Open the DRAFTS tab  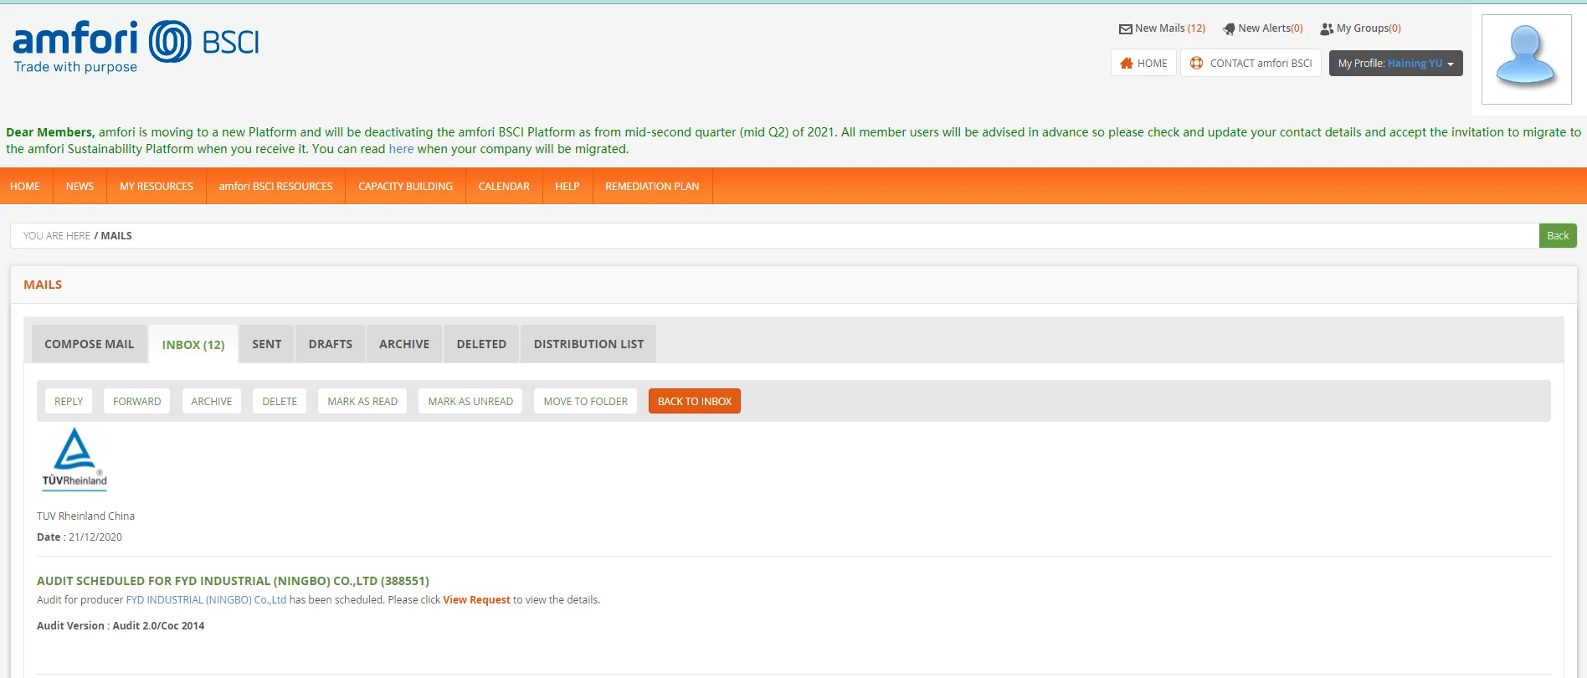click(331, 344)
